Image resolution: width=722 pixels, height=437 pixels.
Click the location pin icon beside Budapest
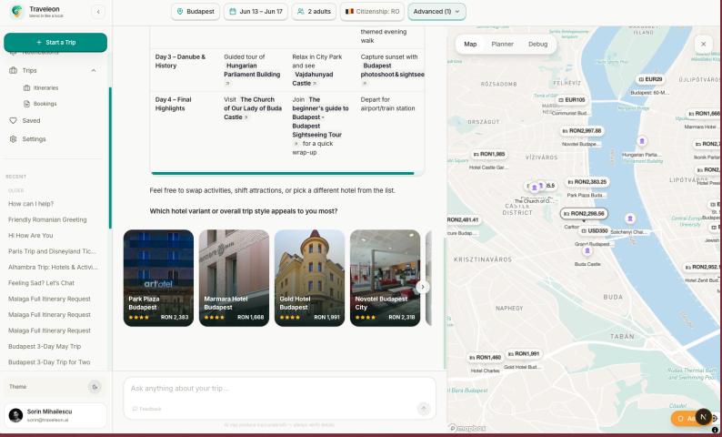tap(180, 12)
